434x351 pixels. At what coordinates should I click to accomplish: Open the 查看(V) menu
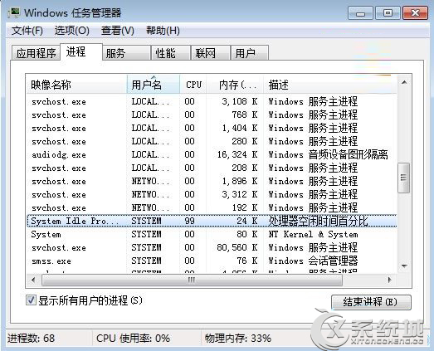coord(118,31)
